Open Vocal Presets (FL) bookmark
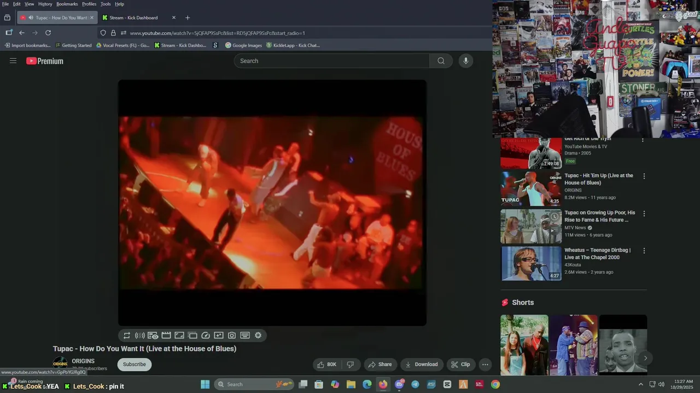Image resolution: width=700 pixels, height=393 pixels. point(122,45)
